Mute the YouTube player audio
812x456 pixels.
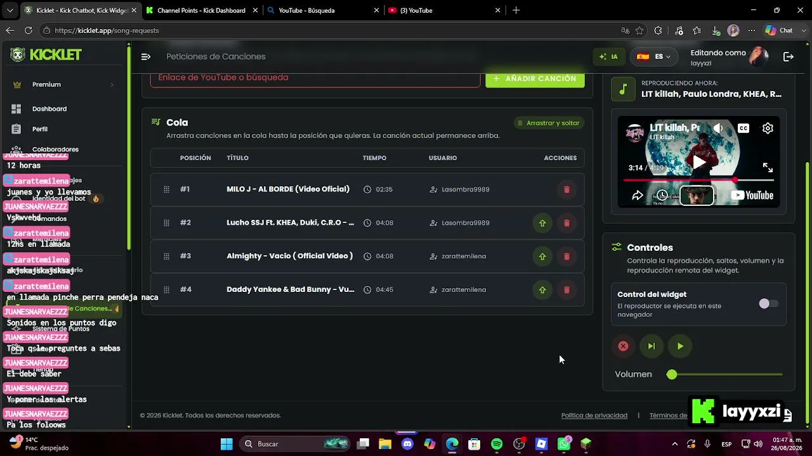[718, 128]
